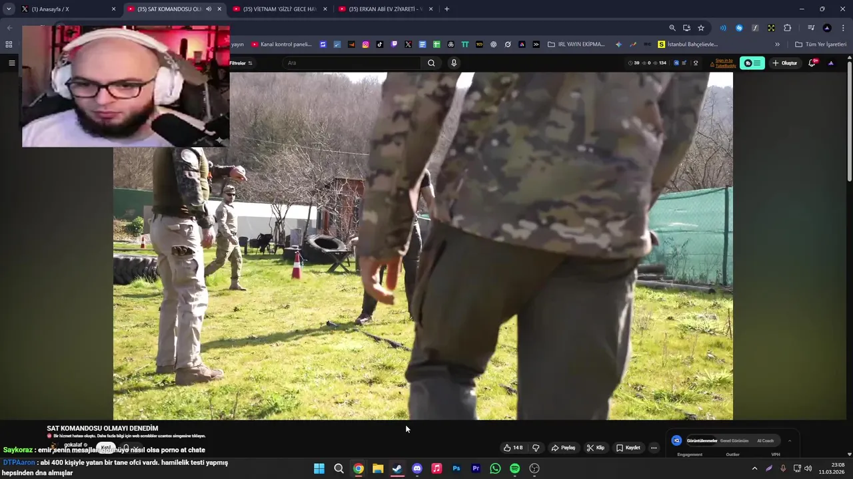The width and height of the screenshot is (853, 479).
Task: Open Chrome three-dot menu
Action: click(843, 28)
